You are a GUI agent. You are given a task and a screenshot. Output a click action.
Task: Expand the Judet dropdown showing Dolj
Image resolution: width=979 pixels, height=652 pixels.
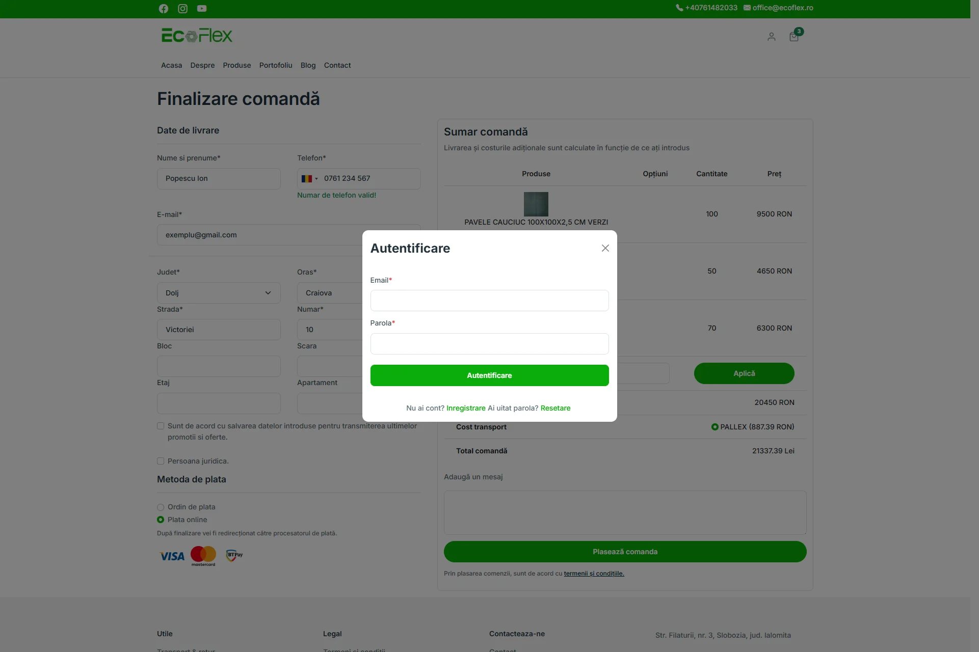(x=219, y=293)
